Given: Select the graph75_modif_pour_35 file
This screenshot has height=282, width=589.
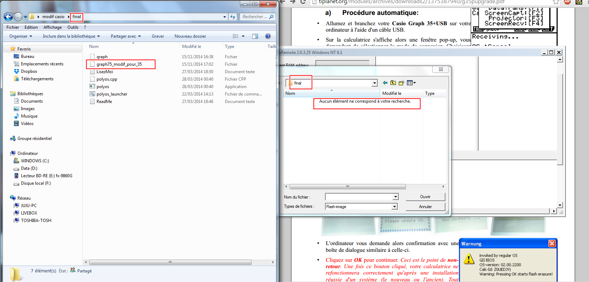Looking at the screenshot, I should [x=119, y=64].
